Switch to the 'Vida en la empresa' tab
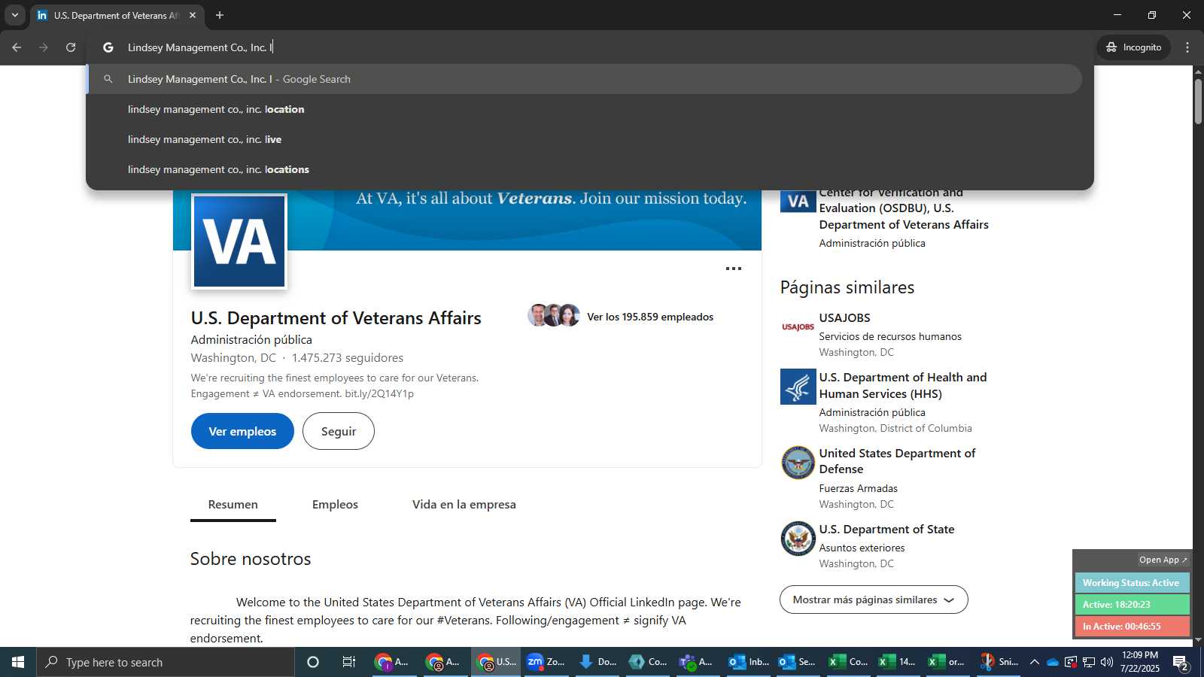This screenshot has width=1204, height=677. tap(464, 504)
